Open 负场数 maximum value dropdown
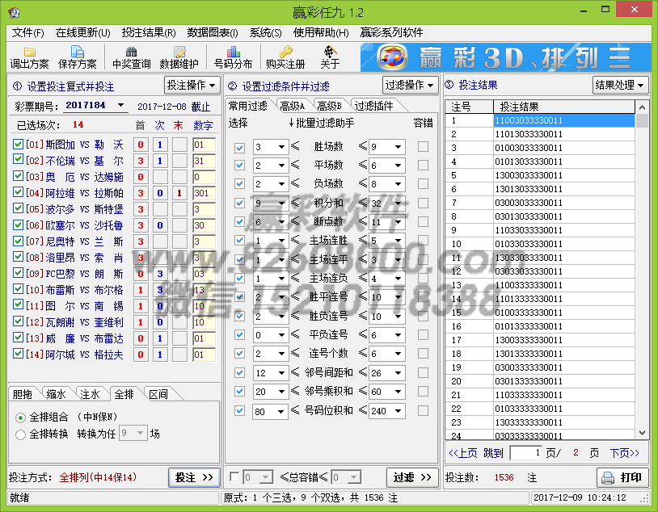This screenshot has width=658, height=512. [x=398, y=184]
